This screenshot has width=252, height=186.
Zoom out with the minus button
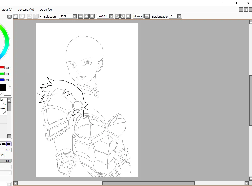(x=81, y=16)
